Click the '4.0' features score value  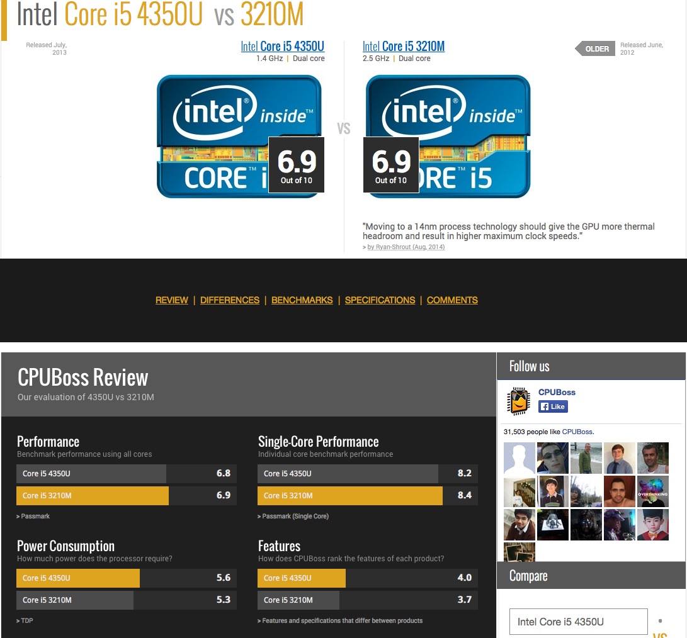[465, 578]
